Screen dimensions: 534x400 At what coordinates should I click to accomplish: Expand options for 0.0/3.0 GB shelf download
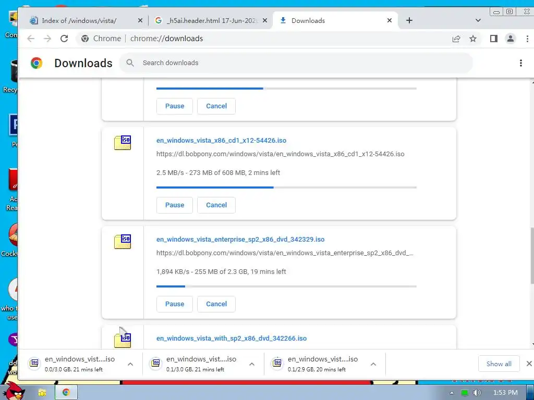[130, 364]
